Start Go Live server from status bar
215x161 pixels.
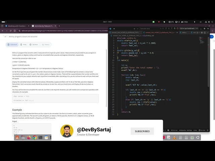click(x=202, y=130)
